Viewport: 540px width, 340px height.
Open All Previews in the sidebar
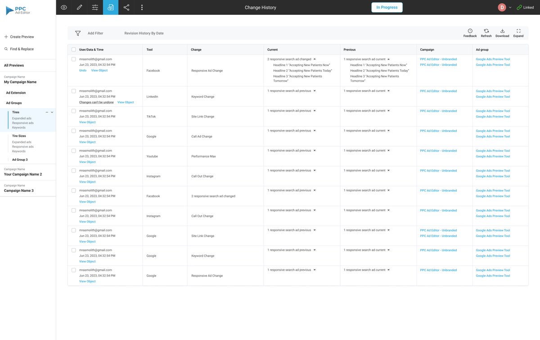point(14,65)
